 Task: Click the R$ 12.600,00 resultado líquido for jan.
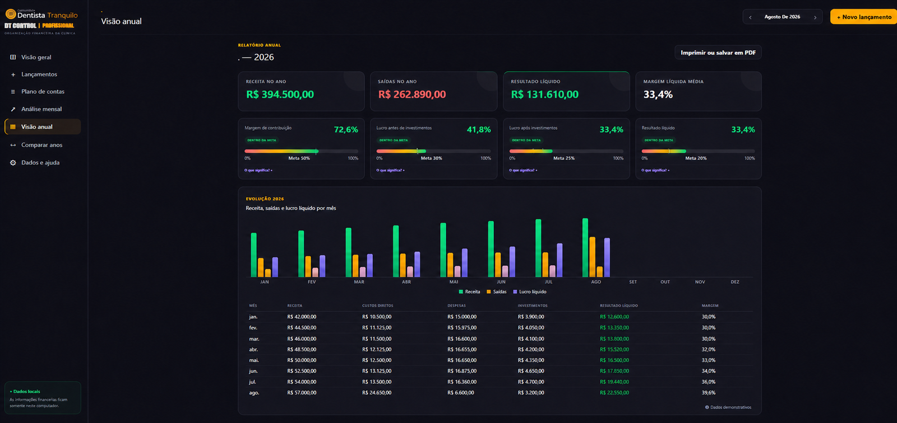tap(614, 317)
